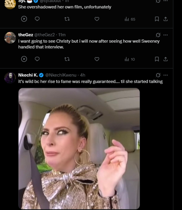The width and height of the screenshot is (182, 210).
Task: View analytics showing 65 views
Action: [x=130, y=19]
